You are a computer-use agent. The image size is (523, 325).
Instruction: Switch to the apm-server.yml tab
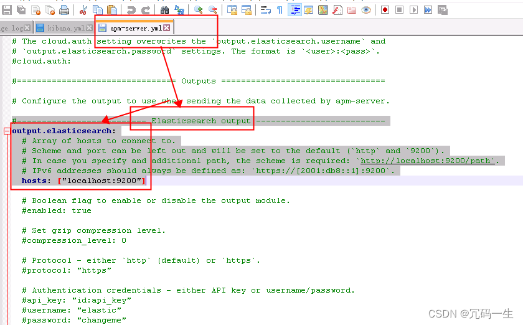pos(135,28)
